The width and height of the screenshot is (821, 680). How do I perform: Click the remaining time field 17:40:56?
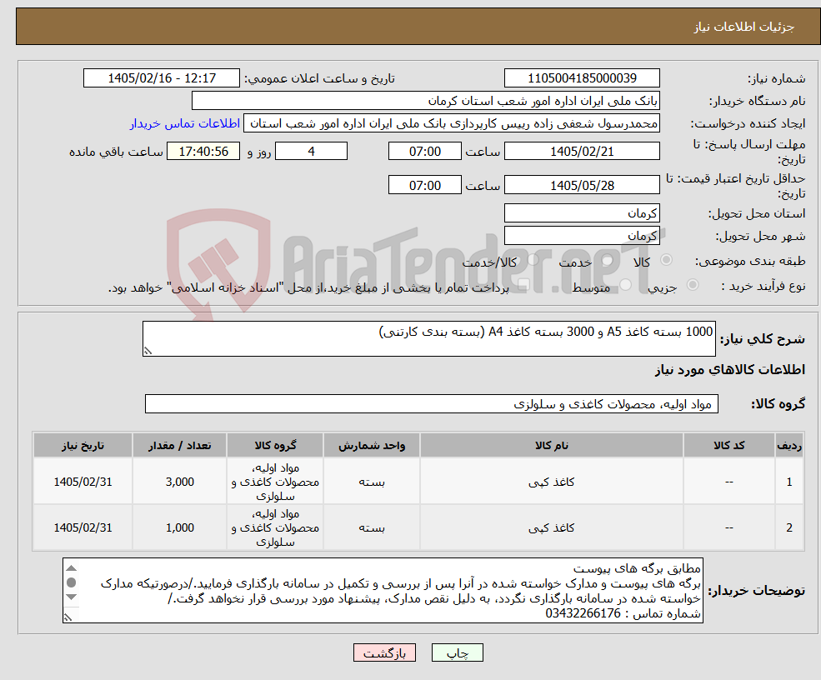pos(203,152)
